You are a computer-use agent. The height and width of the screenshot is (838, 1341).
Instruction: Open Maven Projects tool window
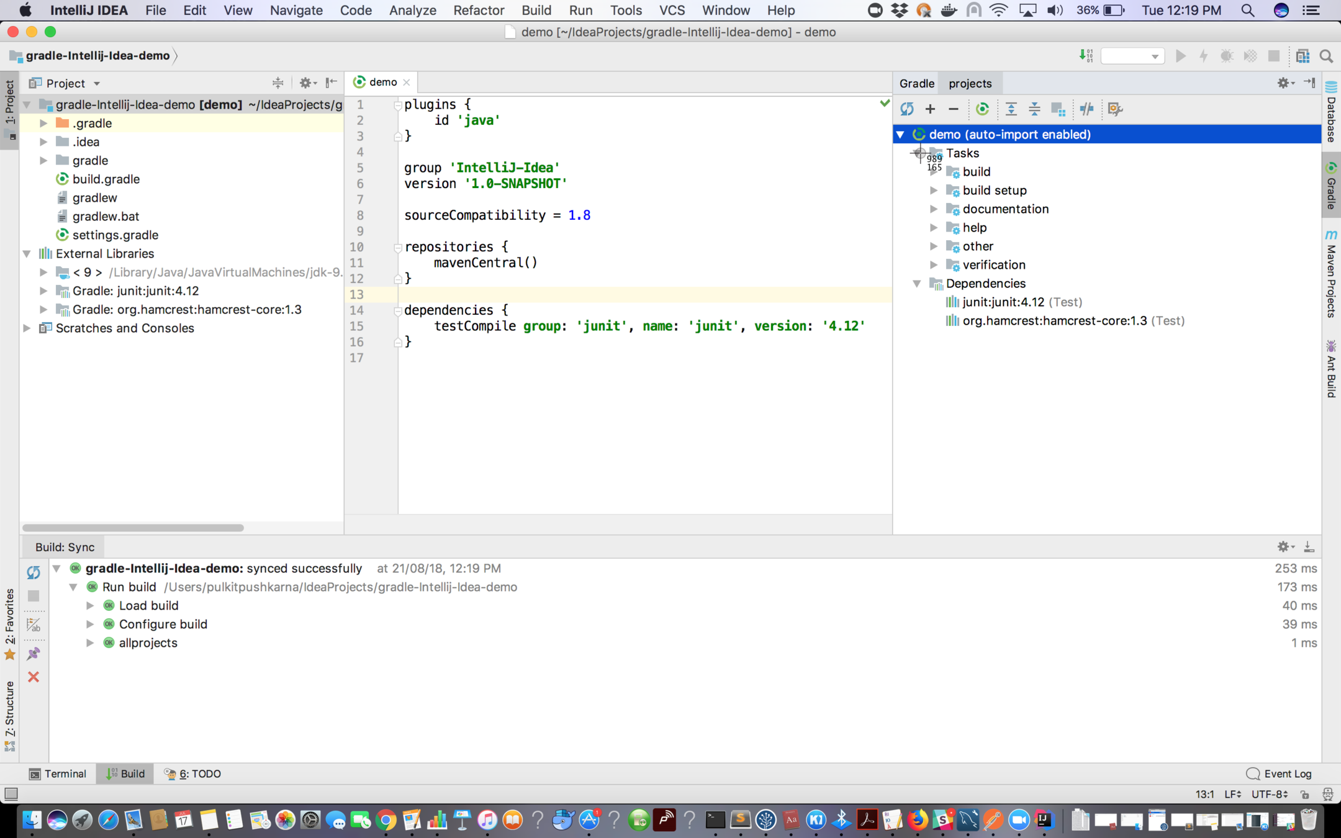1331,274
